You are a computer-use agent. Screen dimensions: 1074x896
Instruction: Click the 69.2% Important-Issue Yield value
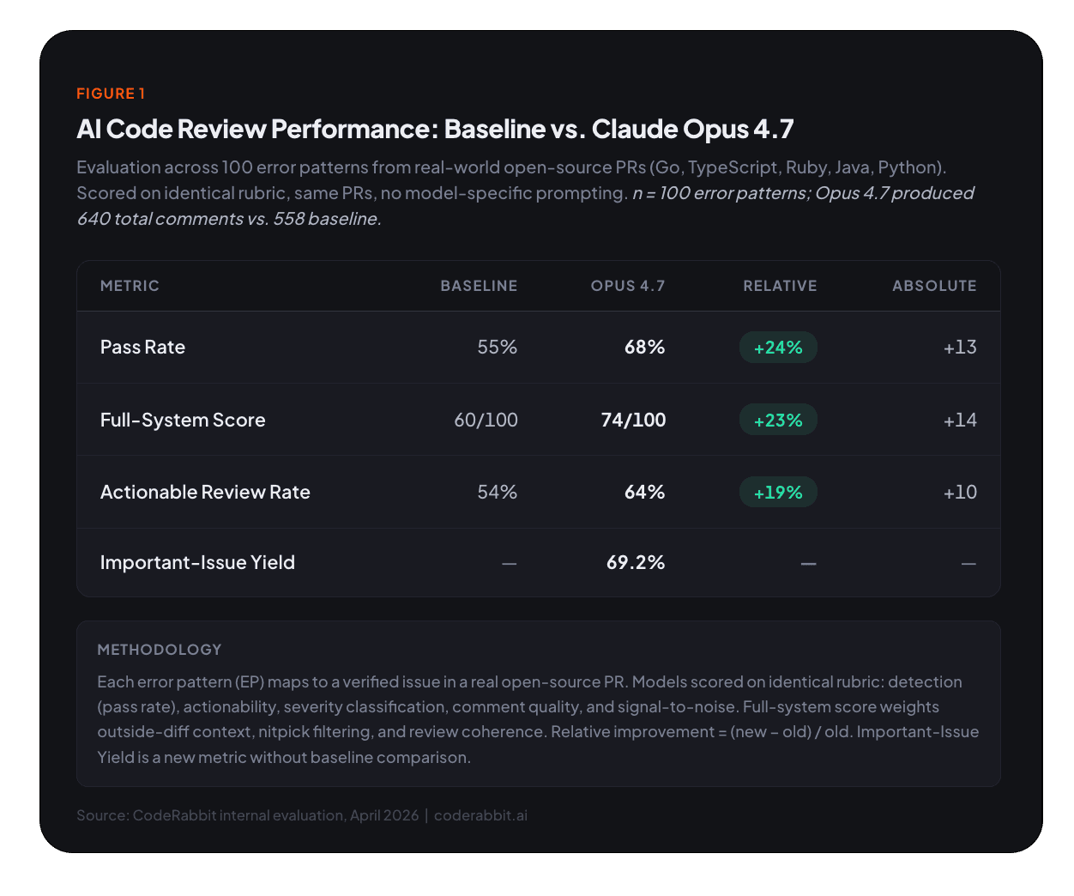tap(636, 562)
